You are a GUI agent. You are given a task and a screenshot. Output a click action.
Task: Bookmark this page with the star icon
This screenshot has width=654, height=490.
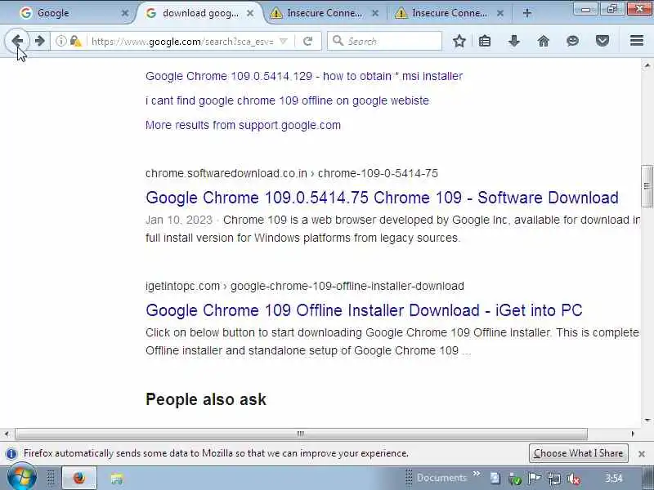point(459,41)
